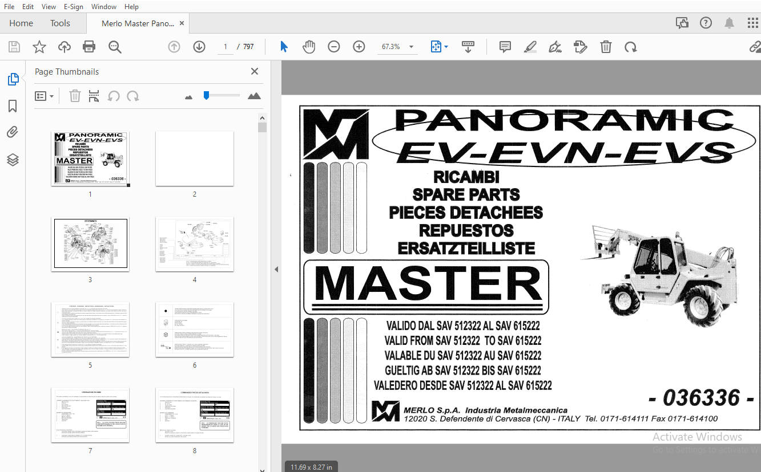
Task: Open the apps grid icon
Action: [752, 23]
